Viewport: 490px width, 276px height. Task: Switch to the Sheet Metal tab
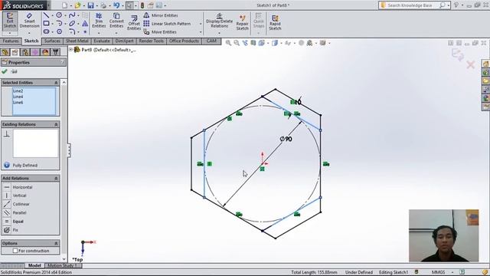[77, 41]
